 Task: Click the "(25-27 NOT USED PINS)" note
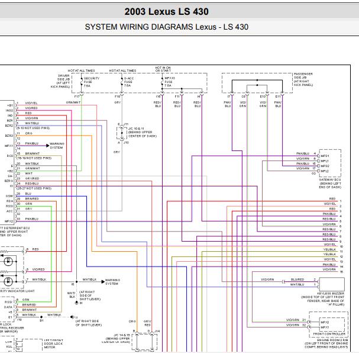pos(34,188)
